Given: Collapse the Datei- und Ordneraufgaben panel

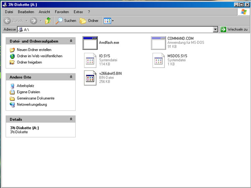Looking at the screenshot, I should (x=71, y=41).
